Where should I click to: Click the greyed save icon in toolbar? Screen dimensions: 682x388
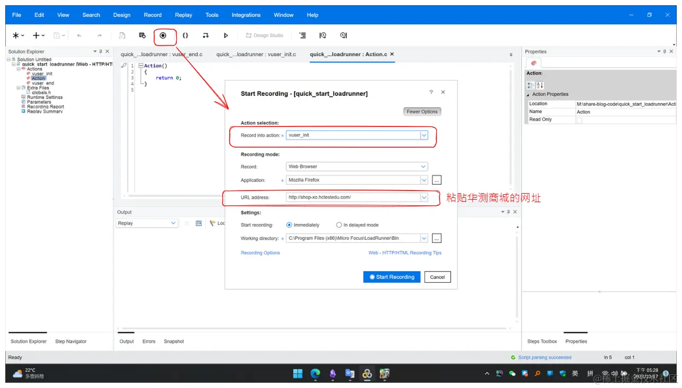(57, 35)
